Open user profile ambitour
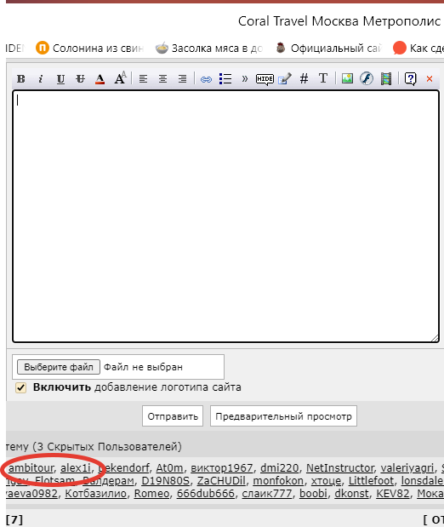 pos(31,468)
